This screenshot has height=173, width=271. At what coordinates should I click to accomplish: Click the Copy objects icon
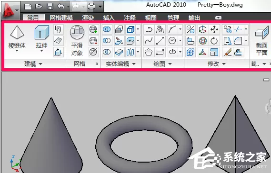click(228, 29)
